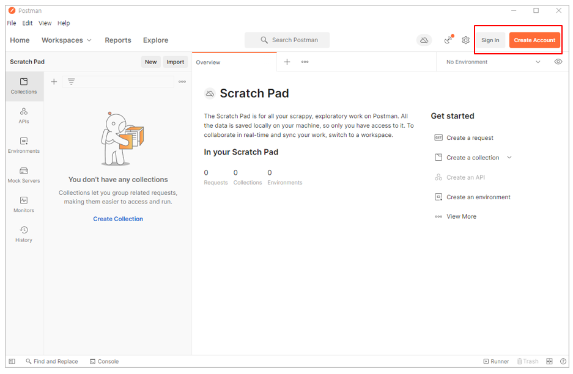Click the Create Account button
The width and height of the screenshot is (573, 374).
pos(534,40)
